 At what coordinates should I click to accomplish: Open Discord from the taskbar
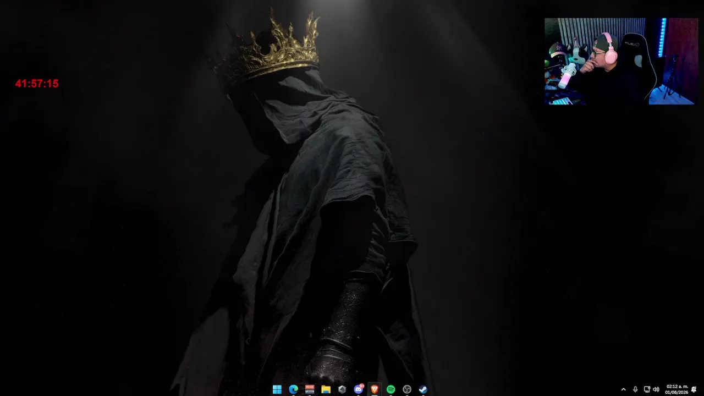358,389
